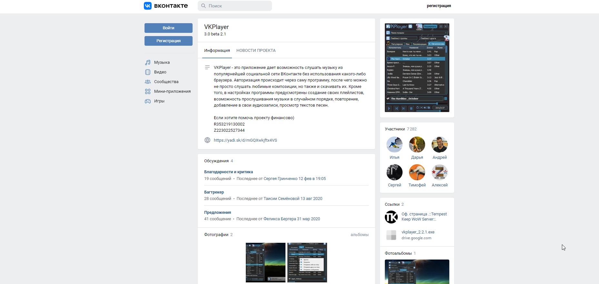Click the globe icon beside yadi.sk link
599x284 pixels.
(x=207, y=140)
